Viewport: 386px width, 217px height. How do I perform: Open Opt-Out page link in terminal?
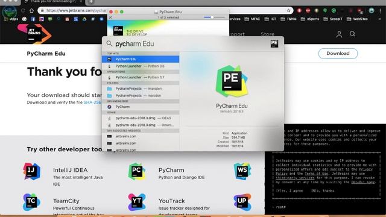pos(363,182)
